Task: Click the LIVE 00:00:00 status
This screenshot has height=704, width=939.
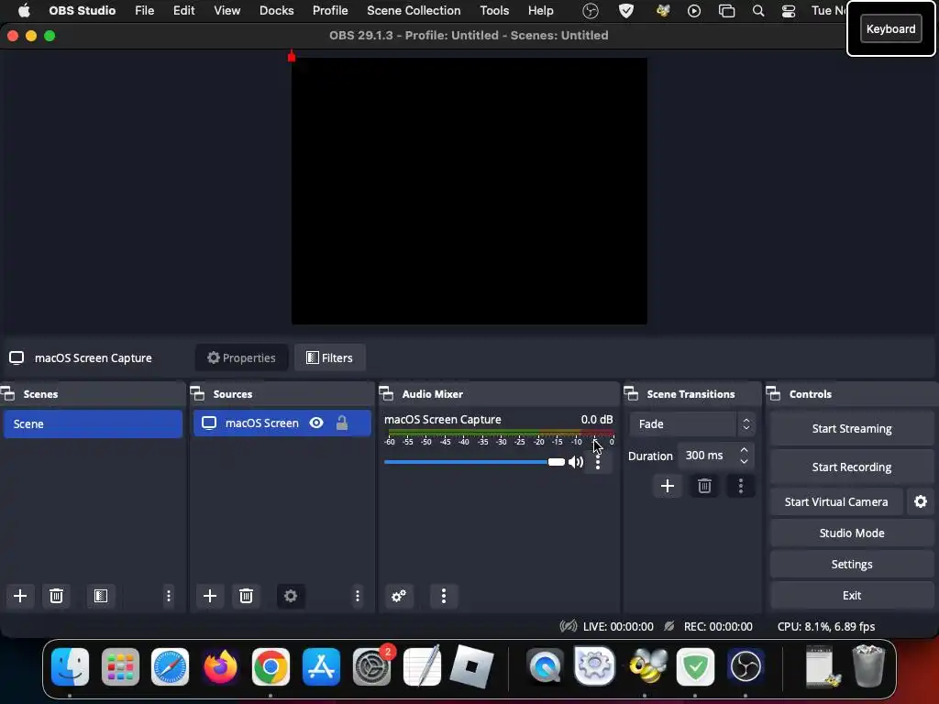Action: 618,626
